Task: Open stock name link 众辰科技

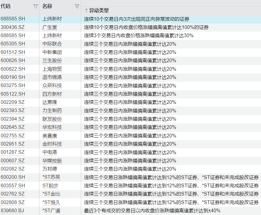Action: click(52, 86)
